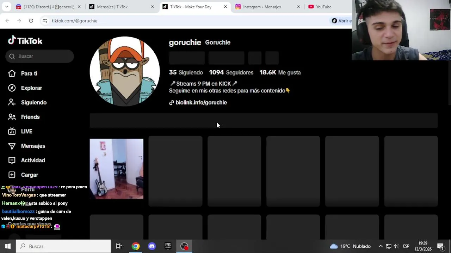The height and width of the screenshot is (253, 451).
Task: Click the Windows taskbar Buscar search box
Action: pos(63,246)
